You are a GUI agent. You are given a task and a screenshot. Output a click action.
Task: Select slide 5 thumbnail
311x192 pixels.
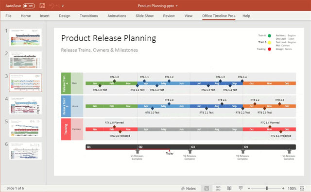pos(25,128)
